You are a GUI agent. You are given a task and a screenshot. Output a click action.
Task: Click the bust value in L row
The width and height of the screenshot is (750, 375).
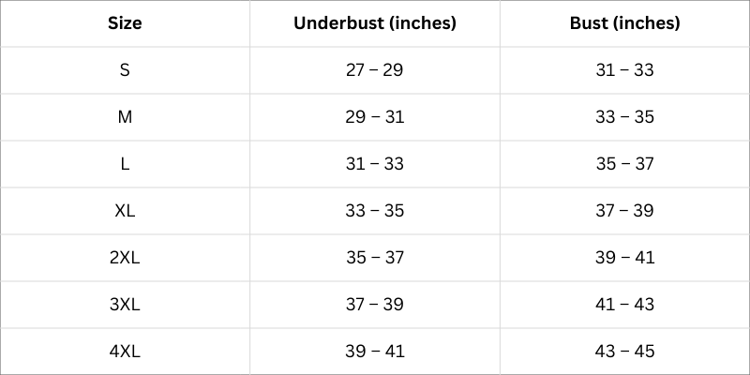click(x=624, y=164)
